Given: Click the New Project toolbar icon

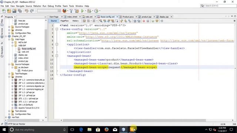Looking at the screenshot, I should [x=9, y=11].
